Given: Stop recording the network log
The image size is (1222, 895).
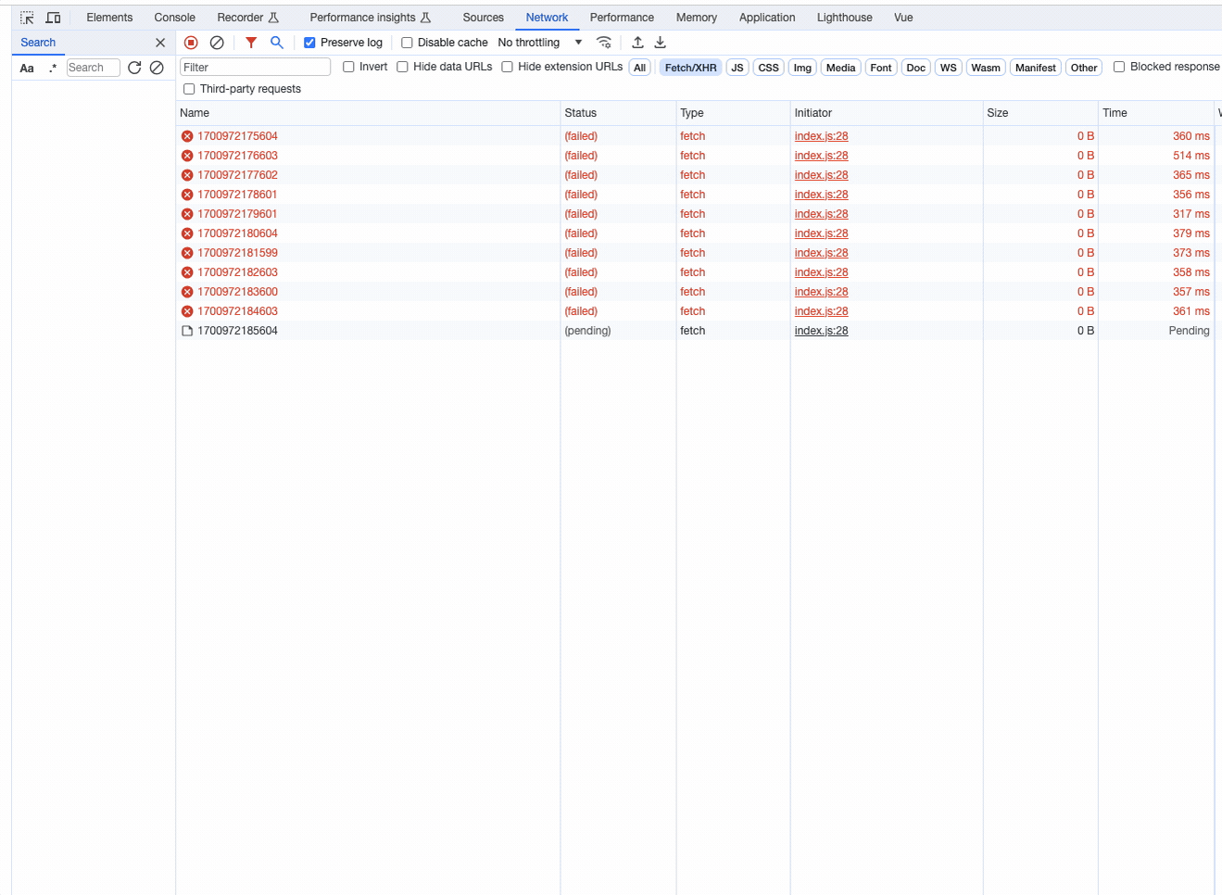Looking at the screenshot, I should (x=191, y=42).
